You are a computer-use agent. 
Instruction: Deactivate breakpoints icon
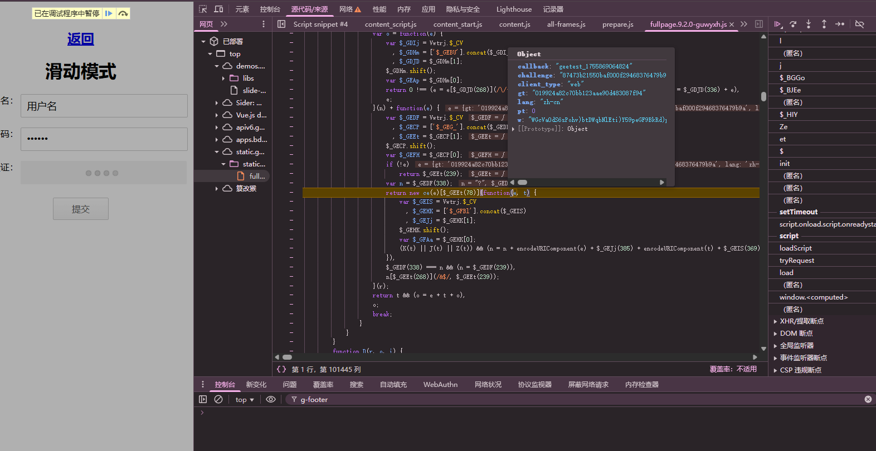[x=860, y=24]
